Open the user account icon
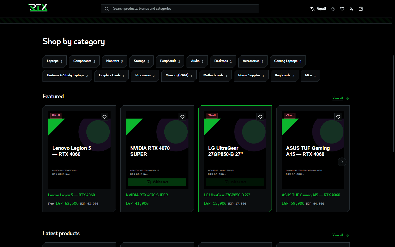The width and height of the screenshot is (395, 247). pyautogui.click(x=351, y=9)
